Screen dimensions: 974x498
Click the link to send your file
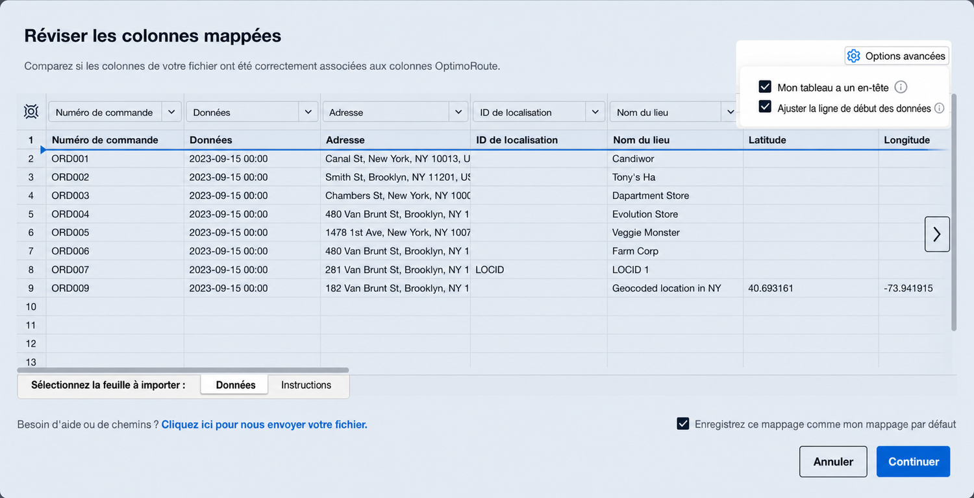click(264, 425)
